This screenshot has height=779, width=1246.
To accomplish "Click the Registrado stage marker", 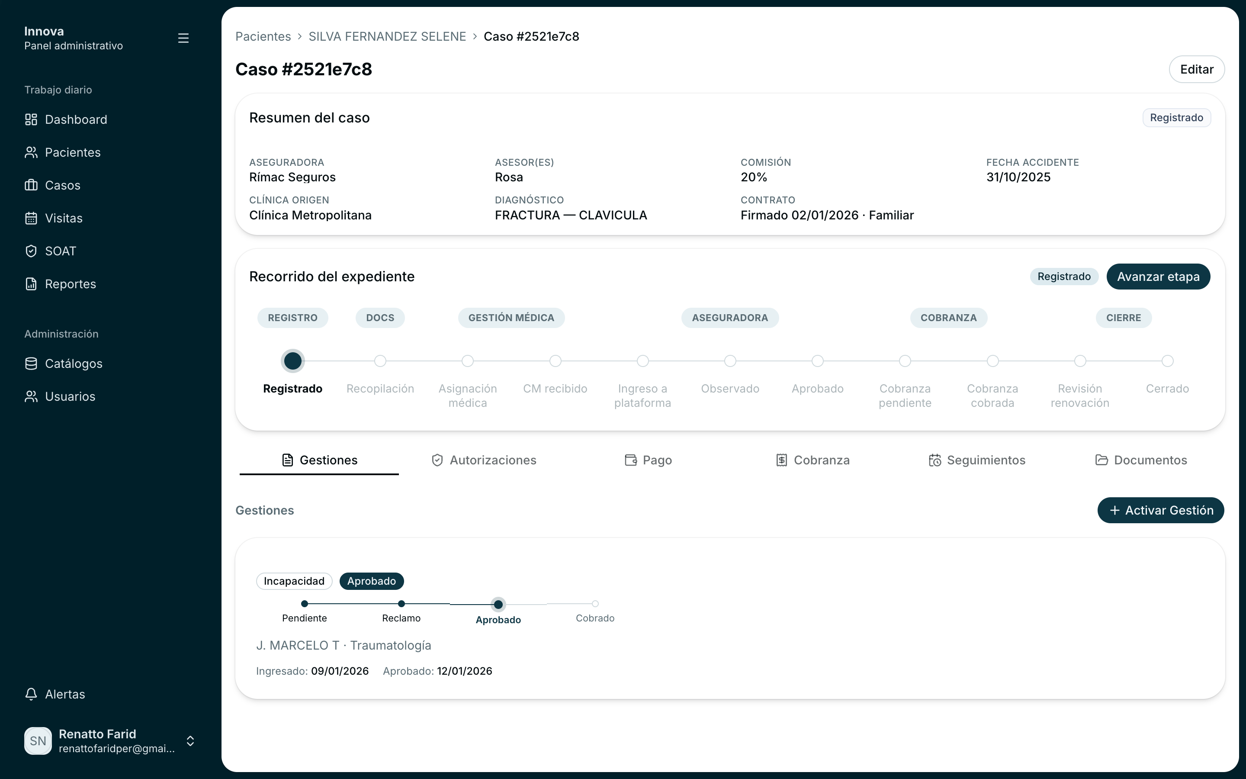I will click(293, 361).
